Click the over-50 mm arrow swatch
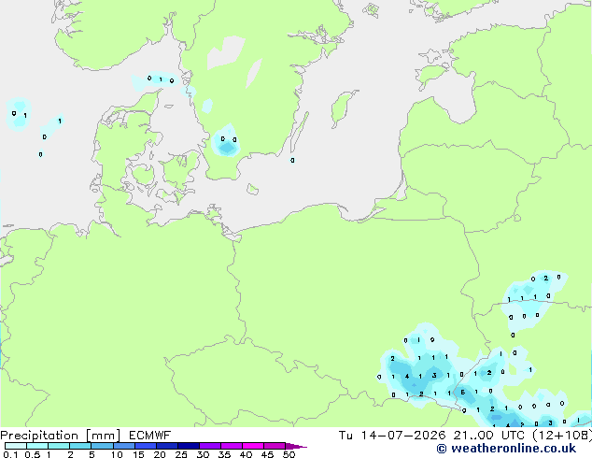This screenshot has height=458, width=592. click(x=296, y=446)
